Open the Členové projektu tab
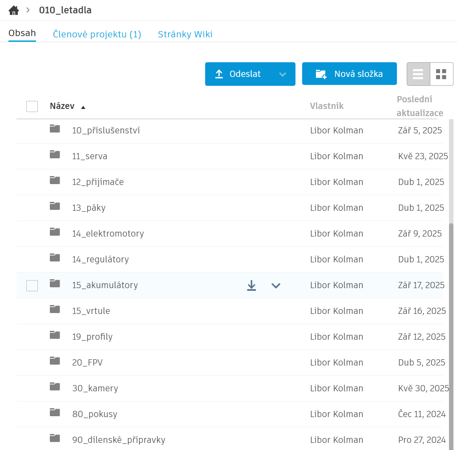The height and width of the screenshot is (450, 457). (97, 34)
